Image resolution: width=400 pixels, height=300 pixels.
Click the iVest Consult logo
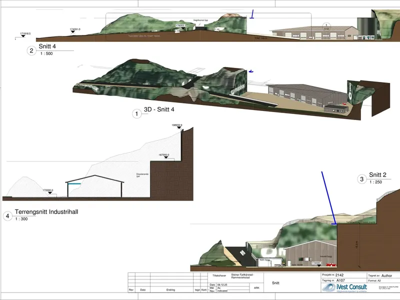(x=344, y=287)
